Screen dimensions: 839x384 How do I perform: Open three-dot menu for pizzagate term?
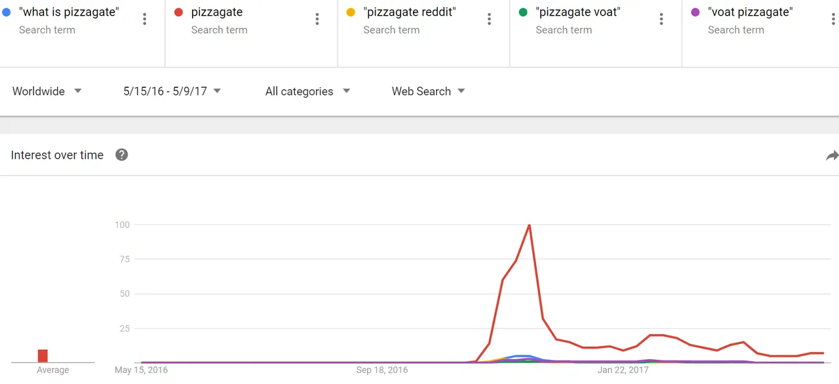tap(317, 20)
